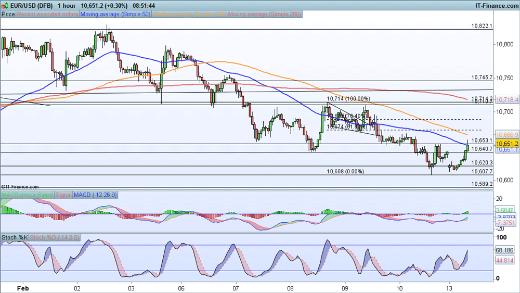Click the 10,745.7 level label
The image size is (520, 293).
coord(482,78)
